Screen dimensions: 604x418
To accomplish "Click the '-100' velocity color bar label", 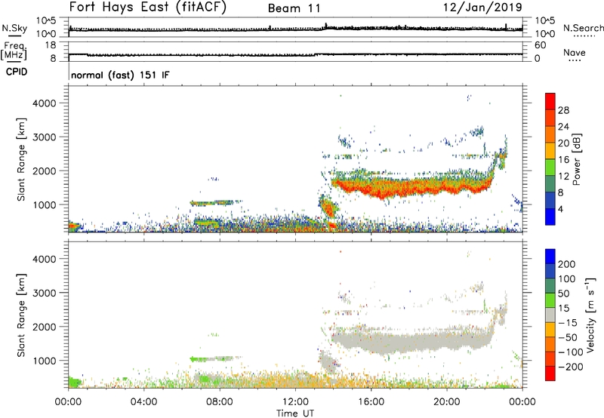I will [x=571, y=352].
